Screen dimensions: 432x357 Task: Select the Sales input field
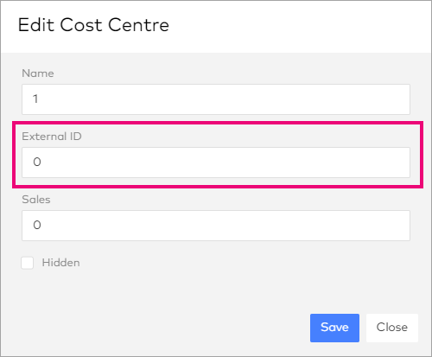(216, 226)
